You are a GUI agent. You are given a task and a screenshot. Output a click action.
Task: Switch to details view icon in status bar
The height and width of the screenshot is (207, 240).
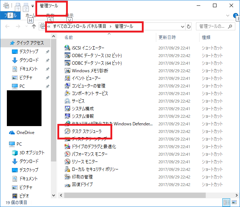[x=227, y=202]
